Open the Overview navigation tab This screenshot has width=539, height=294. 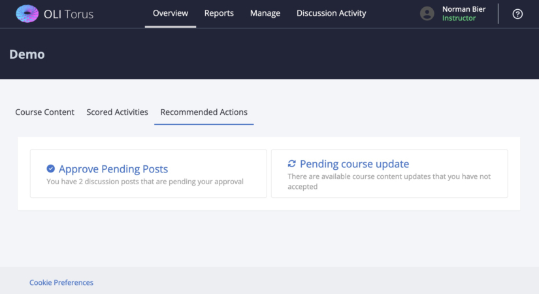pyautogui.click(x=171, y=13)
